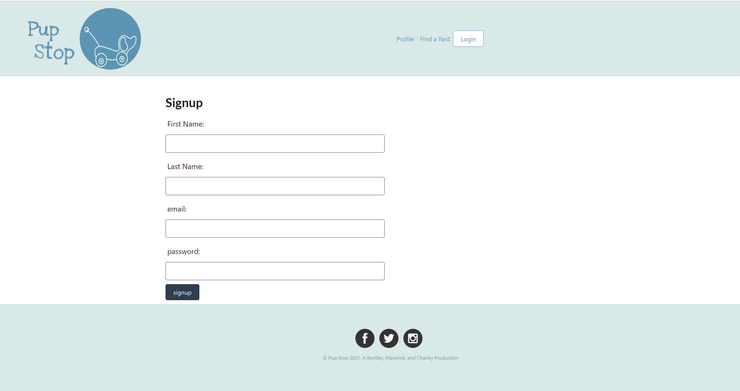The height and width of the screenshot is (391, 740).
Task: Click the dog toy illustration icon
Action: click(110, 39)
